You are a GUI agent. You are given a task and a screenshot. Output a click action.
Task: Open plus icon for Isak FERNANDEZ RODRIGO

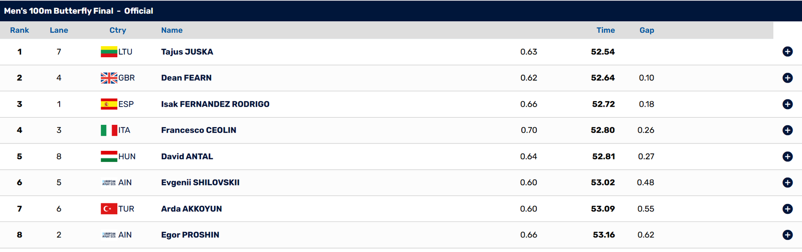[787, 104]
